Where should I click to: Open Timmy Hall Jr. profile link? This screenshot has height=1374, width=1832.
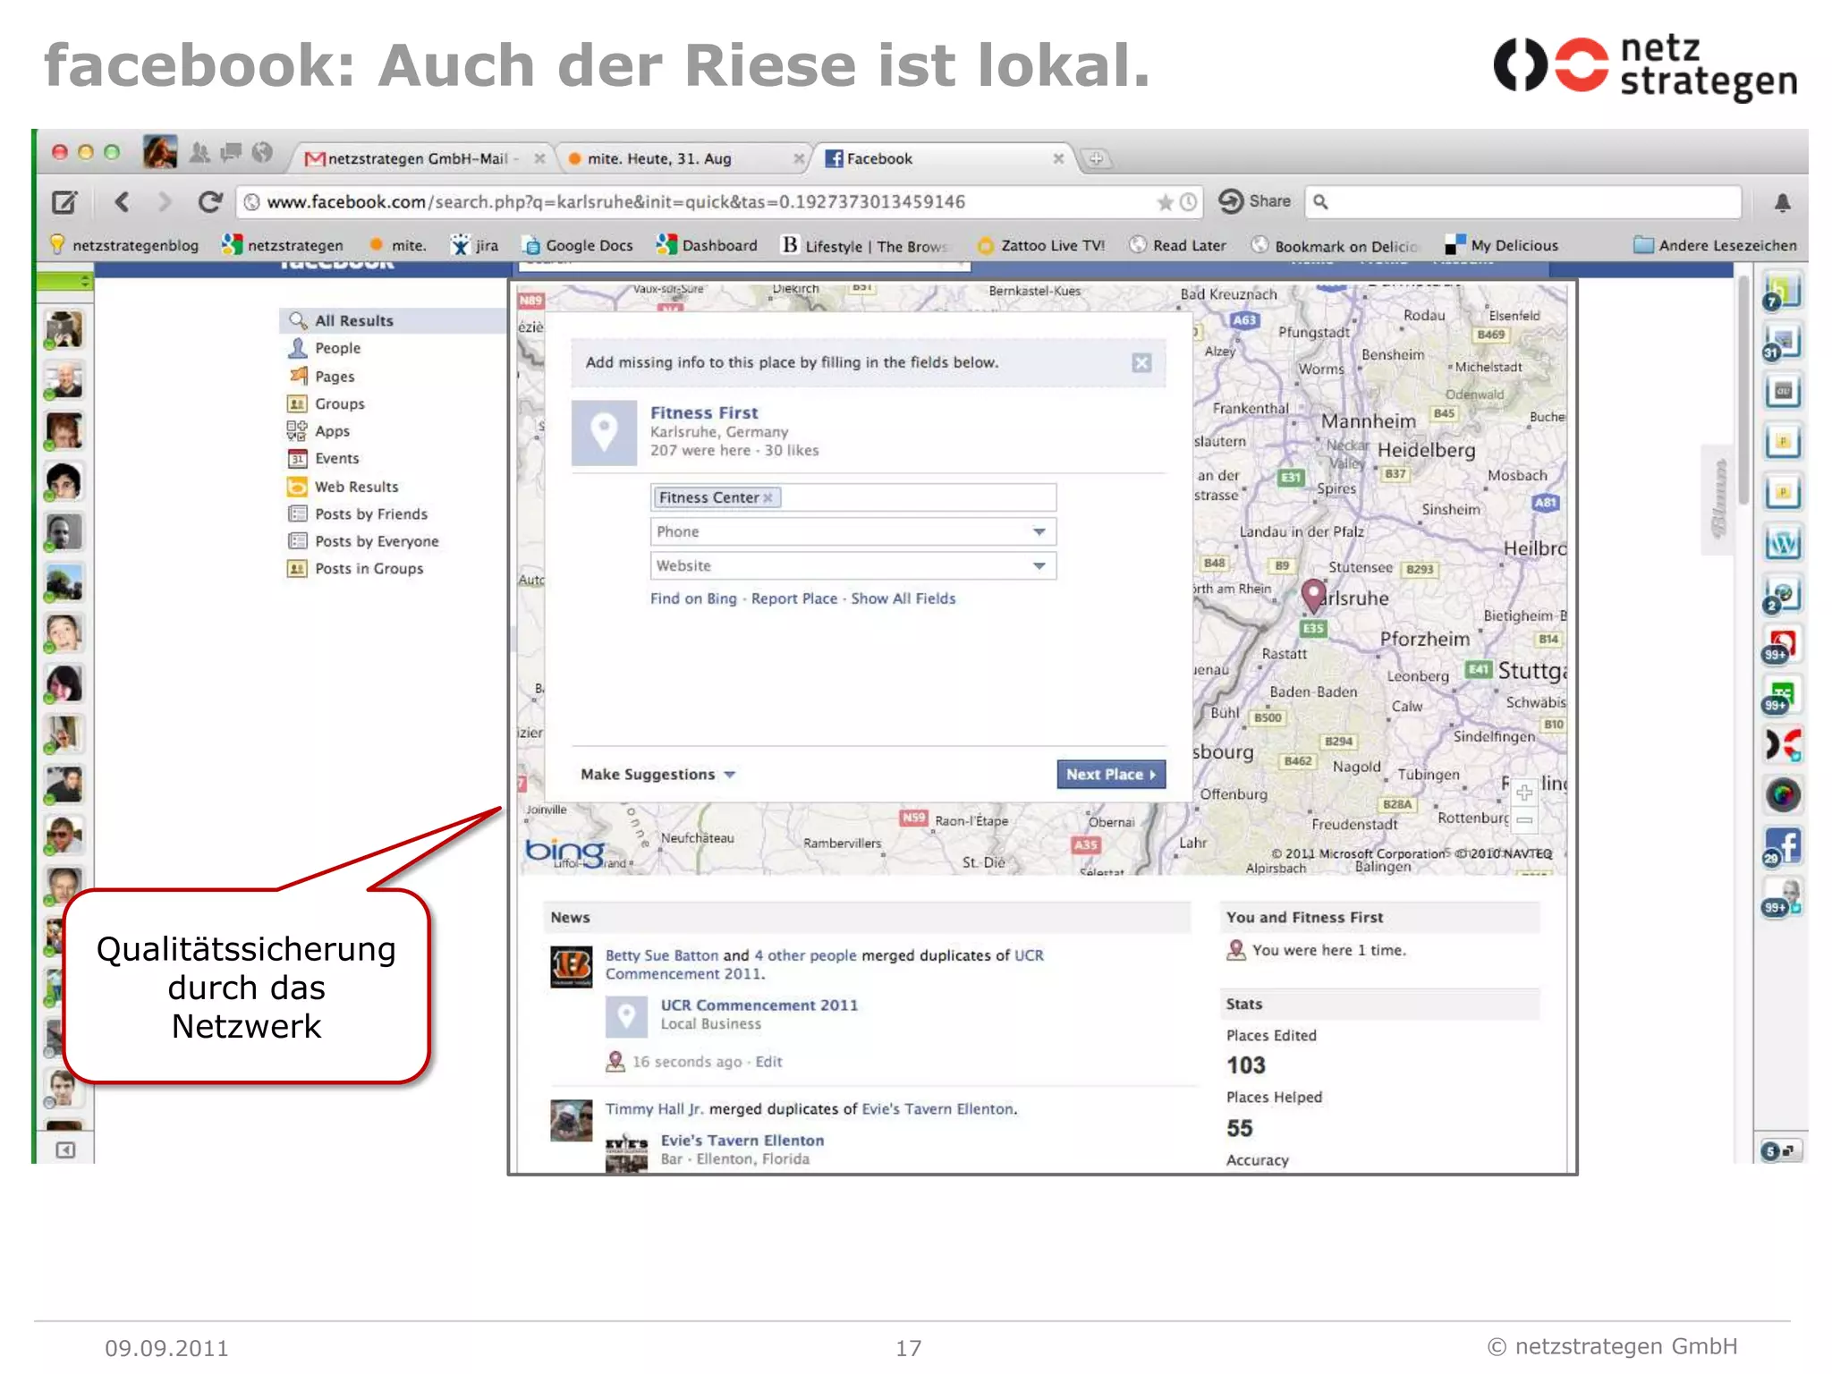[655, 1109]
